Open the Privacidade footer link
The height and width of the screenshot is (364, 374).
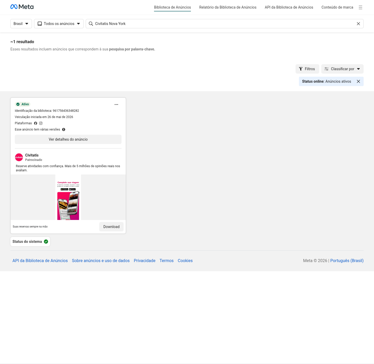coord(144,261)
